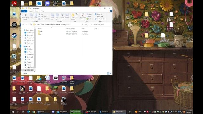Click Select none in ribbon
The height and width of the screenshot is (114, 203).
99,16
